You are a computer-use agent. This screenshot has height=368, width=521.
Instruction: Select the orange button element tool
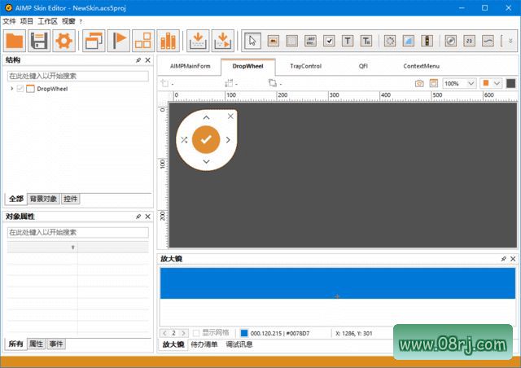[x=274, y=41]
